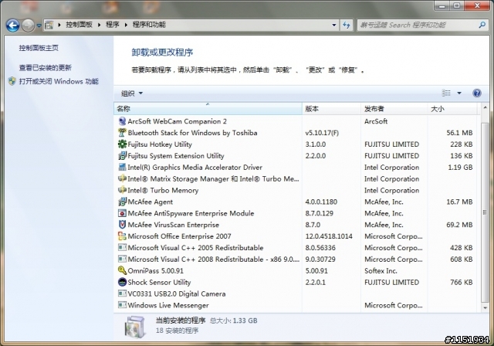Click the Forward navigation arrow button
Image resolution: width=494 pixels, height=346 pixels.
(28, 25)
